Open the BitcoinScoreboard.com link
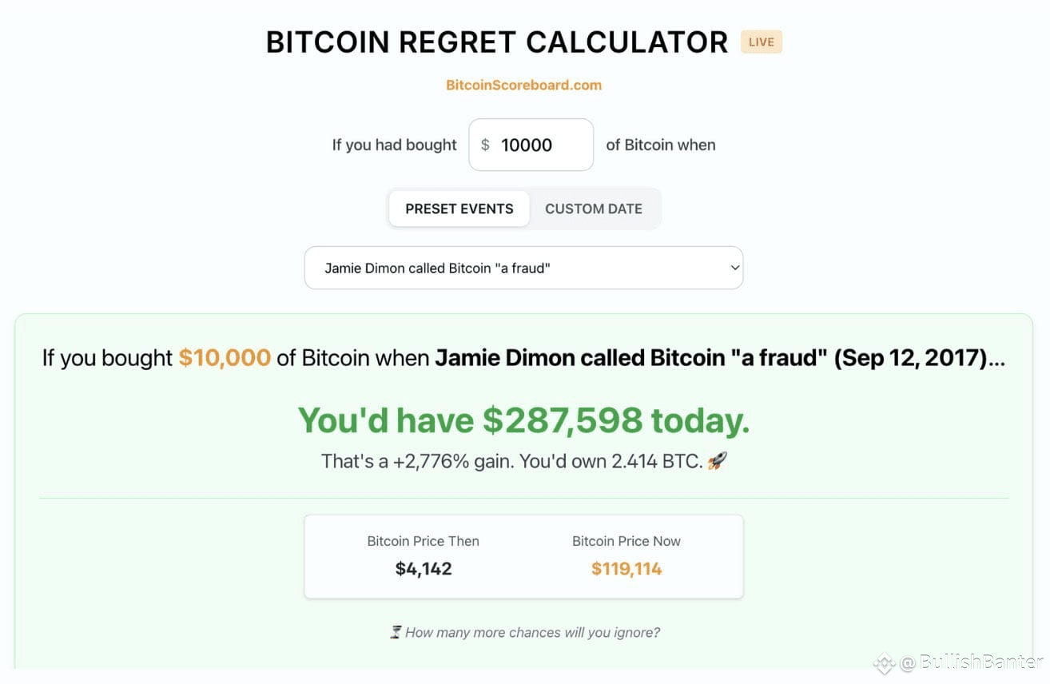1050x684 pixels. click(524, 85)
